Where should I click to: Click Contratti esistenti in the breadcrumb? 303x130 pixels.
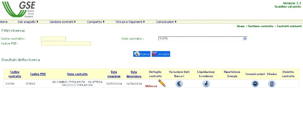[289, 26]
